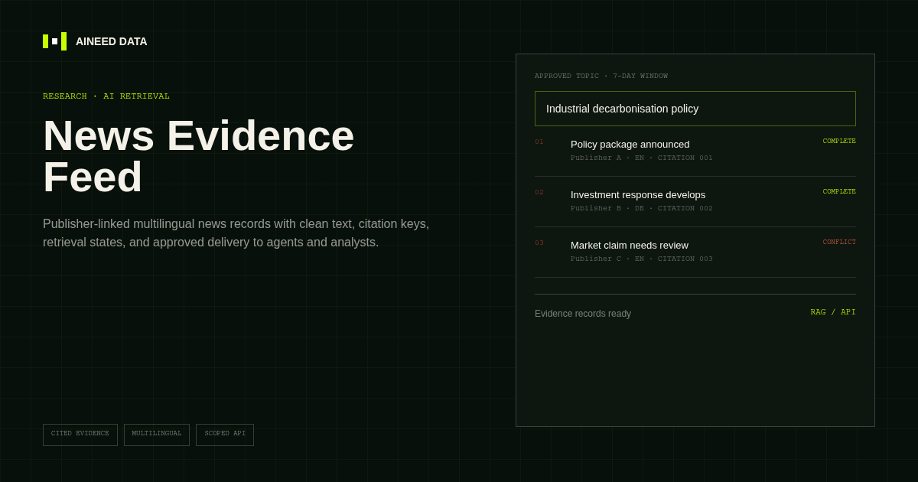The image size is (918, 482).
Task: Click the record number 01
Action: [x=539, y=142]
